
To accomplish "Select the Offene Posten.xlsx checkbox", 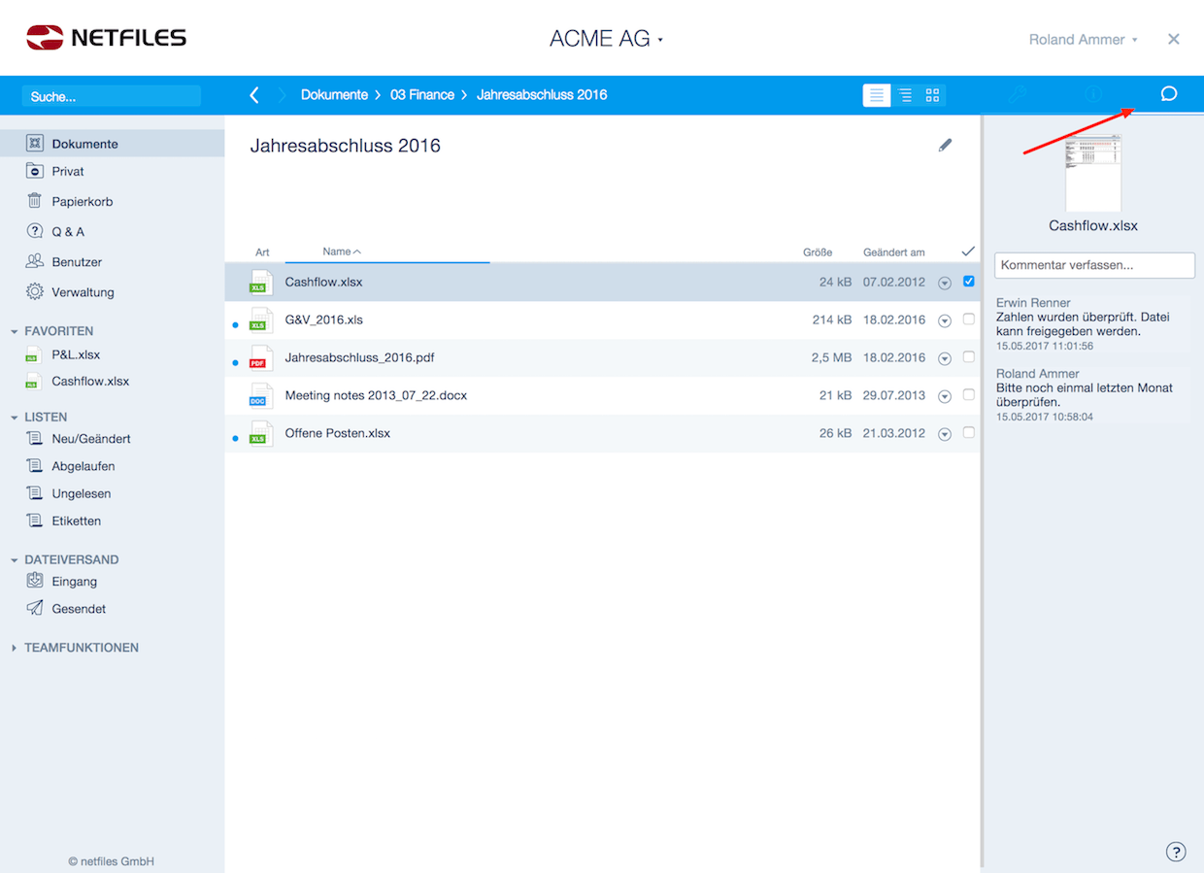I will tap(968, 433).
